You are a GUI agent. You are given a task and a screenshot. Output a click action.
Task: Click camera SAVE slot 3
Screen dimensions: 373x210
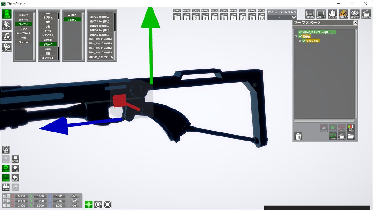196,15
